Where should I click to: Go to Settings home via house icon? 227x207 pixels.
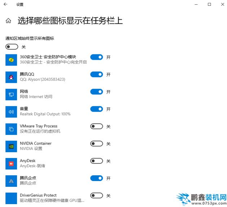click(8, 21)
